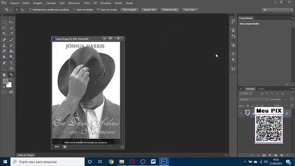The image size is (295, 166).
Task: Select the Lasso tool
Action: point(4,28)
